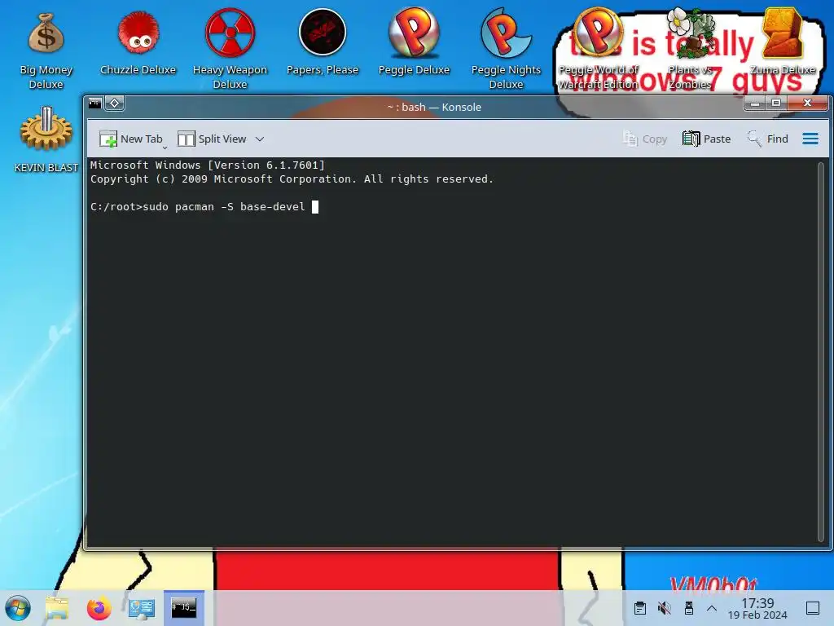Click the copyright line in terminal
The height and width of the screenshot is (626, 834).
[292, 179]
